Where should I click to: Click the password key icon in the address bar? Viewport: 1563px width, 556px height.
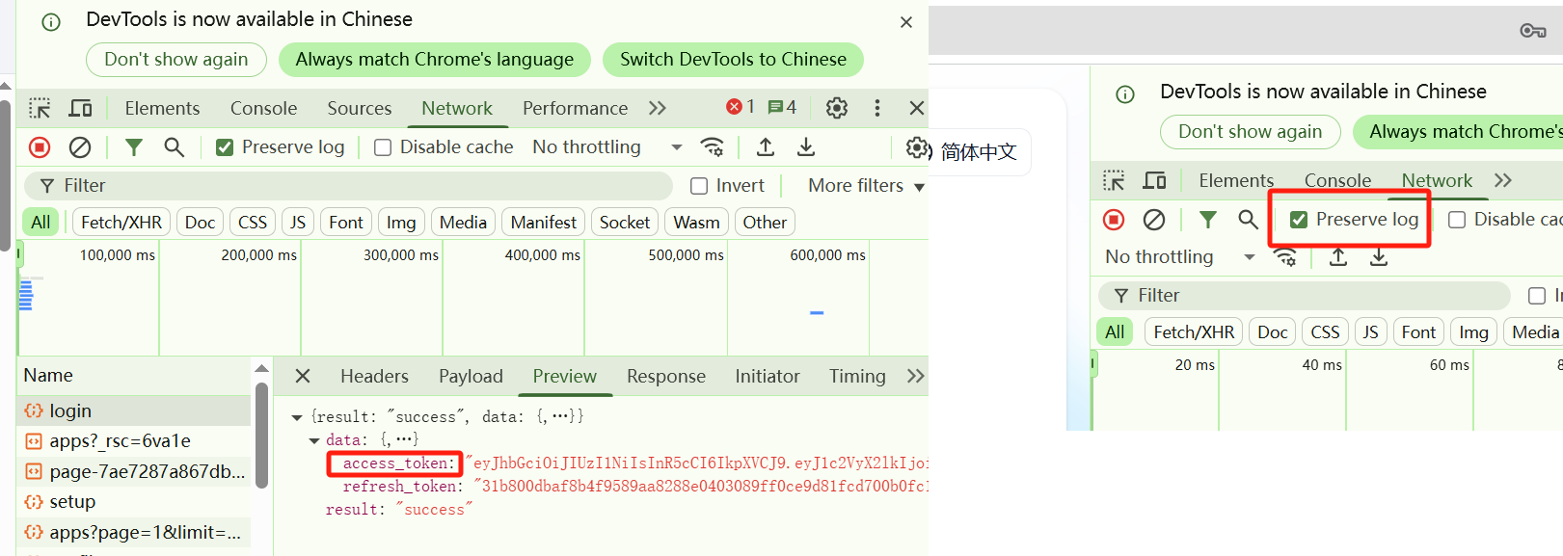pyautogui.click(x=1533, y=31)
